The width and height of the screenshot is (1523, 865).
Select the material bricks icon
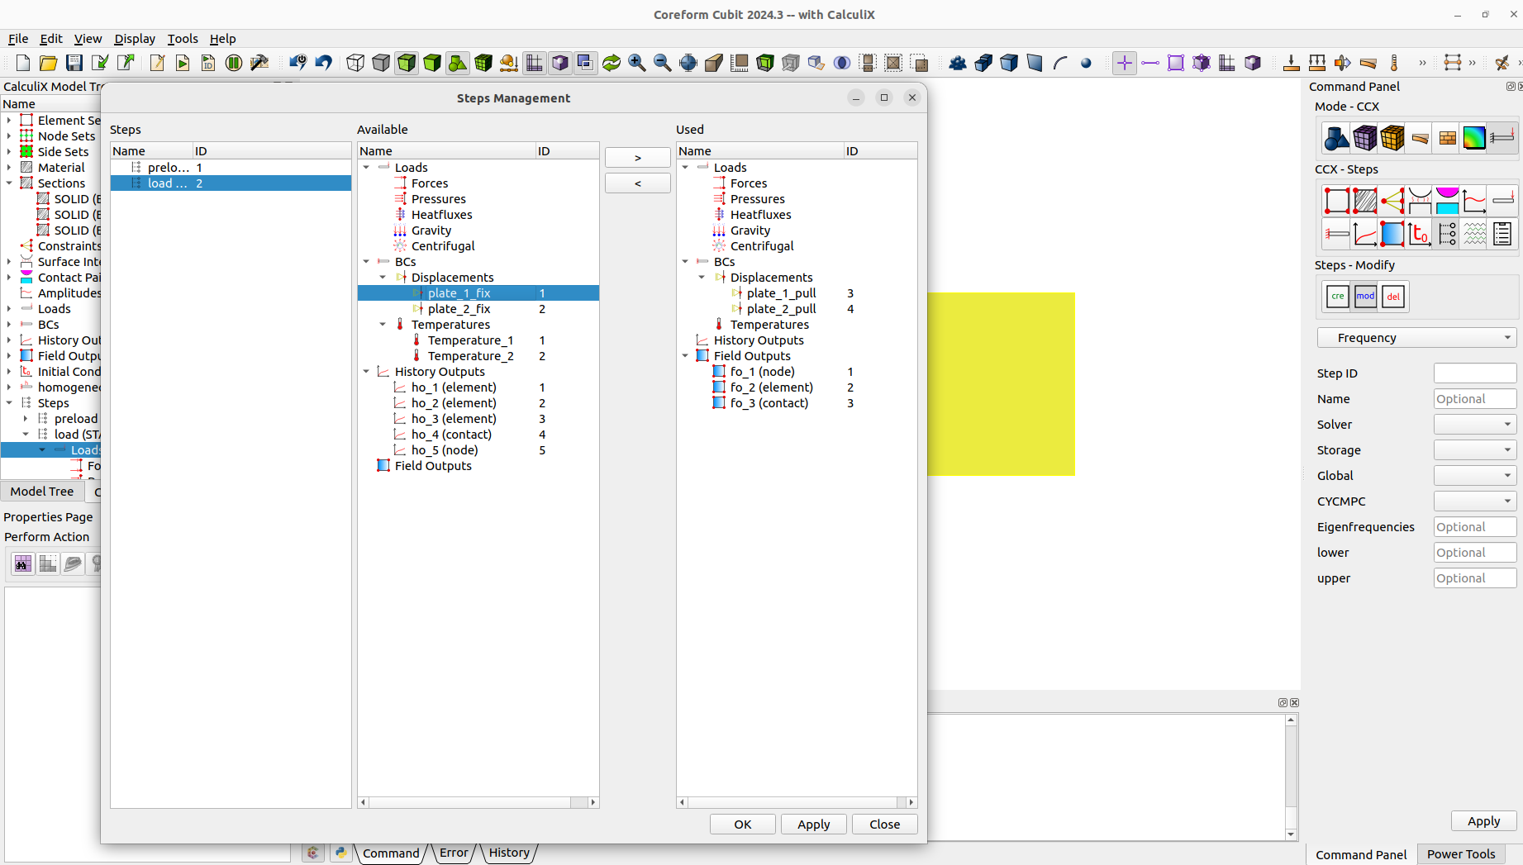[x=1447, y=138]
